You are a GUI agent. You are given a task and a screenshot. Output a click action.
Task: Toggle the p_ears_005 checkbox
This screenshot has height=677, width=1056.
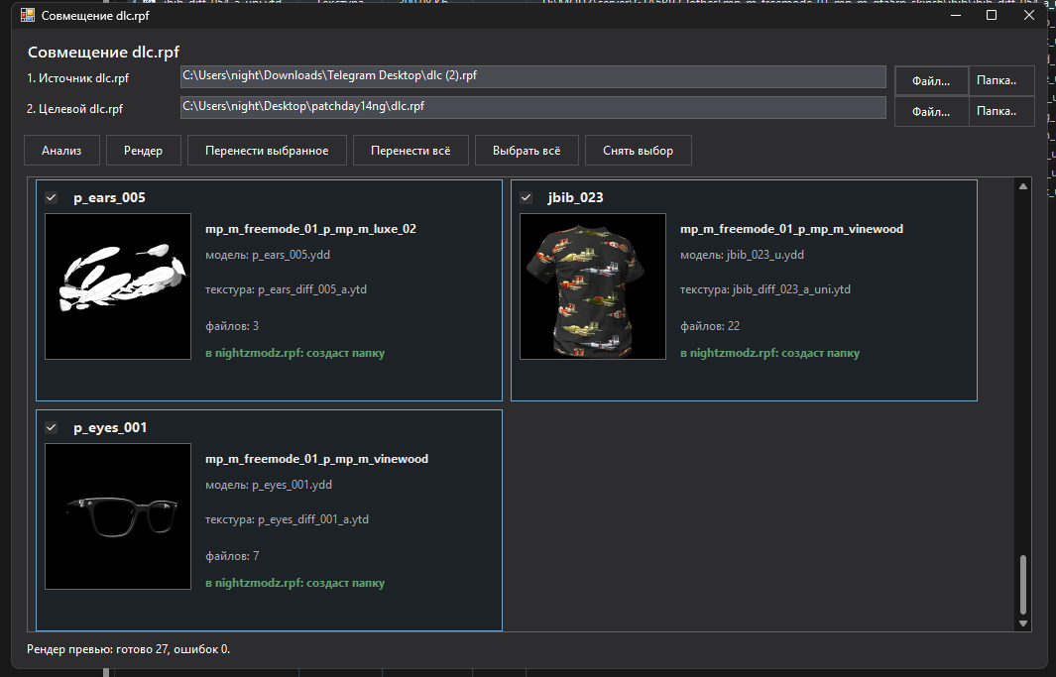pos(52,197)
